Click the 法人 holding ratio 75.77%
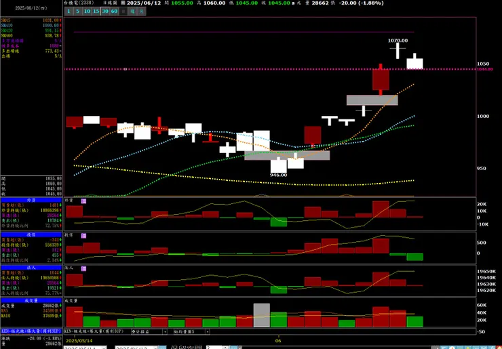Viewport: 502px width, 349px height. 52,293
